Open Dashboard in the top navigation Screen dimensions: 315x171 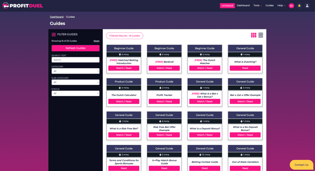click(243, 6)
